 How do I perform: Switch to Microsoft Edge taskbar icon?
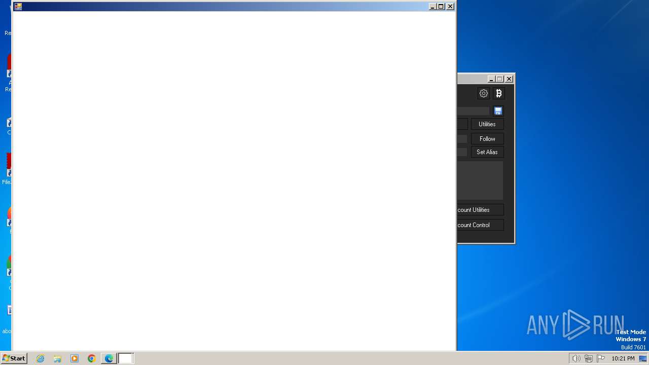coord(109,358)
